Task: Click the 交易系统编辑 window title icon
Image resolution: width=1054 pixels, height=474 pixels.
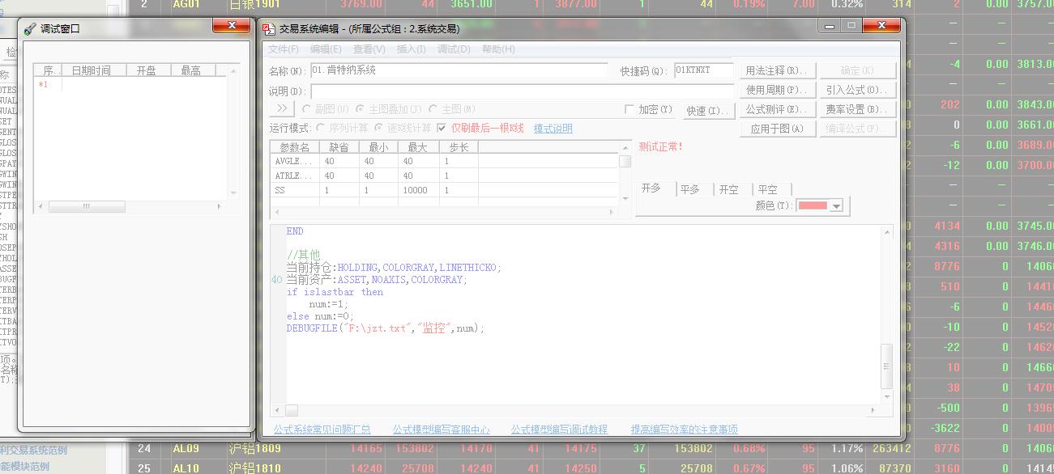Action: point(269,29)
